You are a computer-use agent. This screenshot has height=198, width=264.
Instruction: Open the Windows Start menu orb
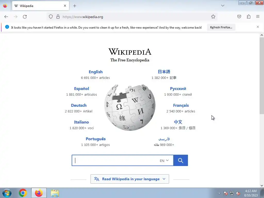click(7, 193)
